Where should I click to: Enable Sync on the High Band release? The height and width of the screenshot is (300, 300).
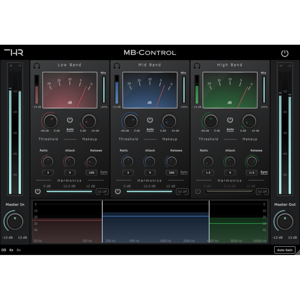[x=264, y=171]
